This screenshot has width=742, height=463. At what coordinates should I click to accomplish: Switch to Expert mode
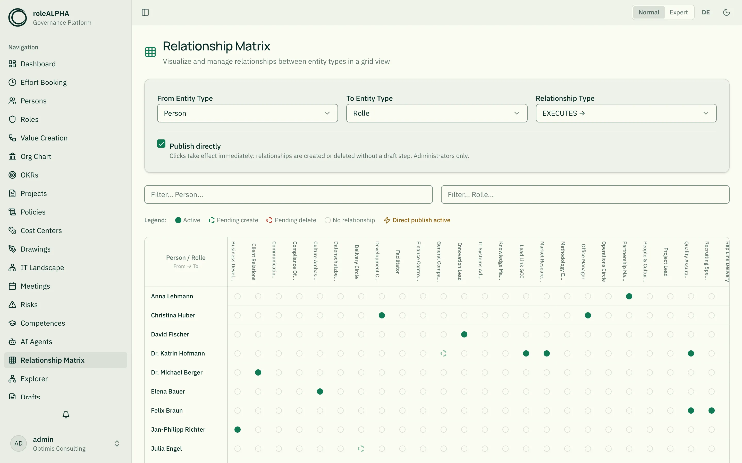pos(678,12)
